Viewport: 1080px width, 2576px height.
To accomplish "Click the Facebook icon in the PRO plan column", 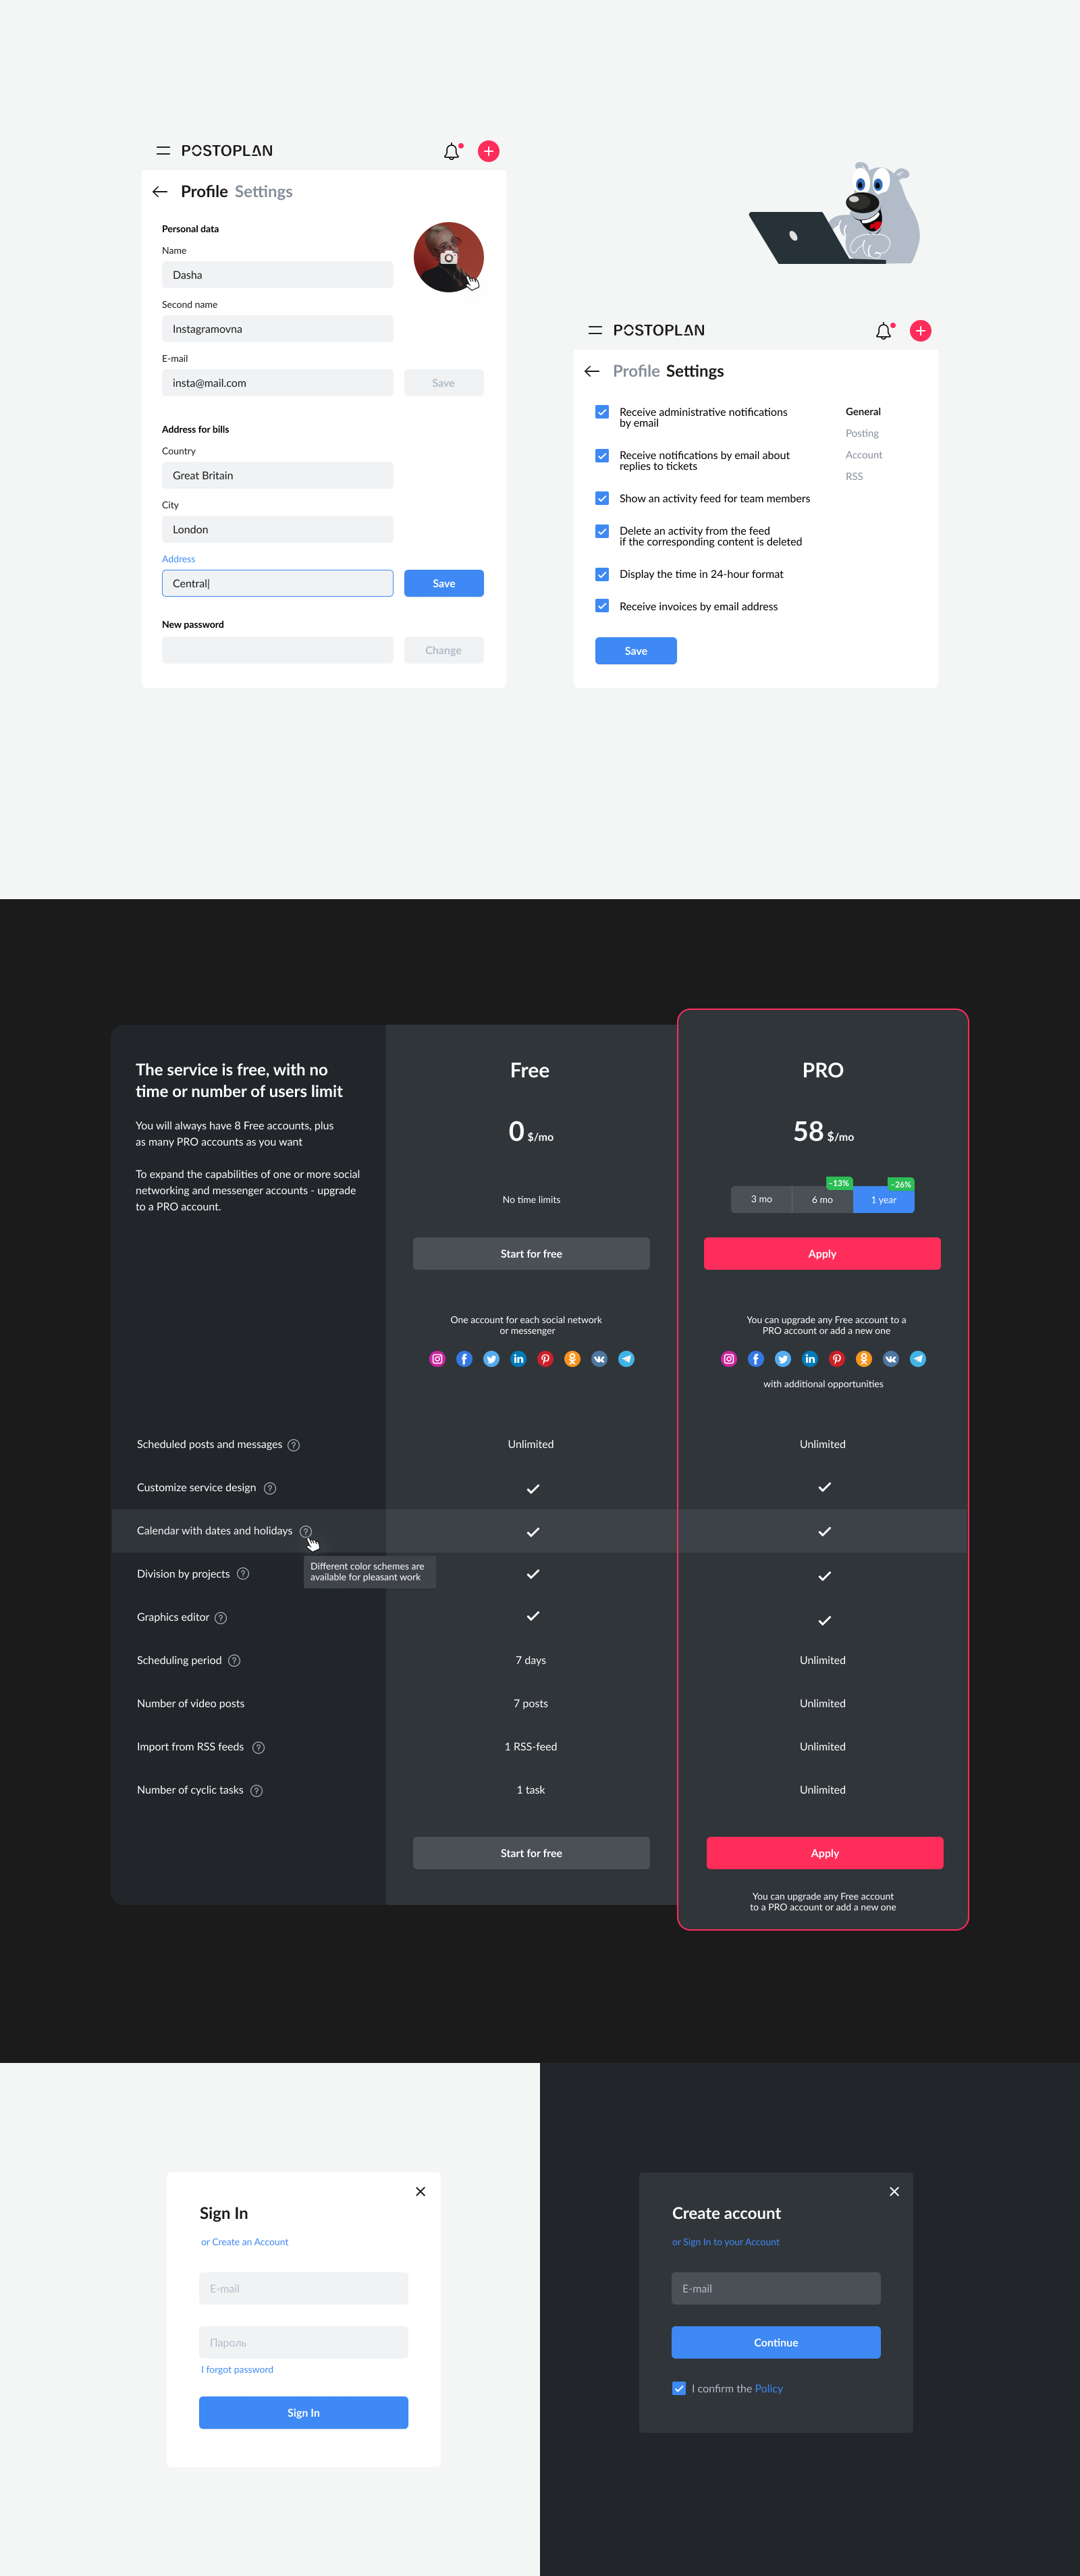I will point(756,1359).
